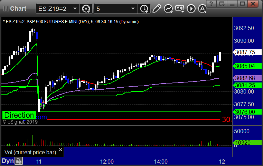Click the 14:00 time axis label
Image resolution: width=263 pixels, height=166 pixels.
161,162
